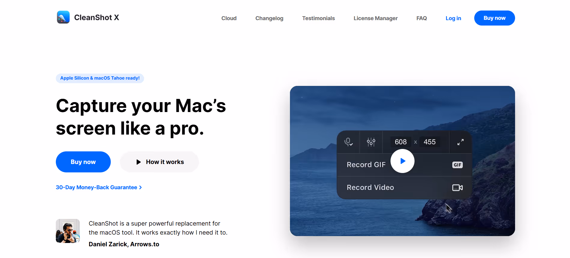Click the CleanShot X brand name
Image resolution: width=570 pixels, height=258 pixels.
(x=97, y=17)
